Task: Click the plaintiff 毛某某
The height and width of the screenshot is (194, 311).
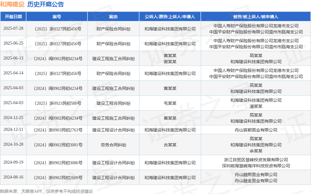Action: (170, 103)
